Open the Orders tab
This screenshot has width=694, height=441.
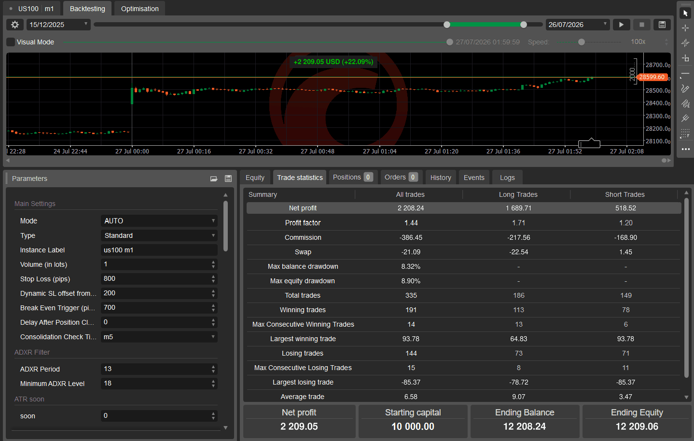(402, 177)
